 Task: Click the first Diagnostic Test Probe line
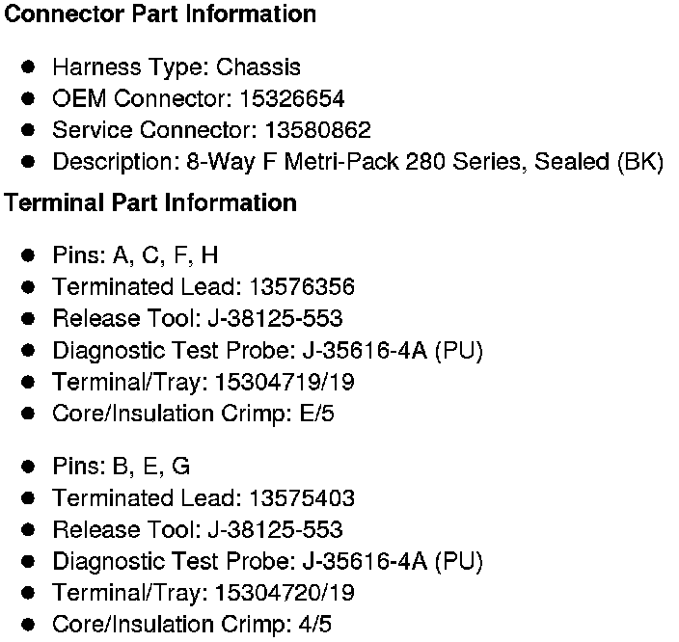coord(267,350)
